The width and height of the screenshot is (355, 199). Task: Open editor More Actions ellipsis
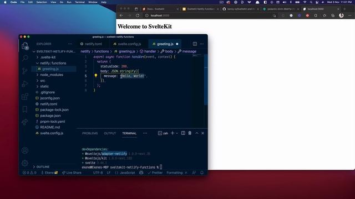tap(202, 44)
